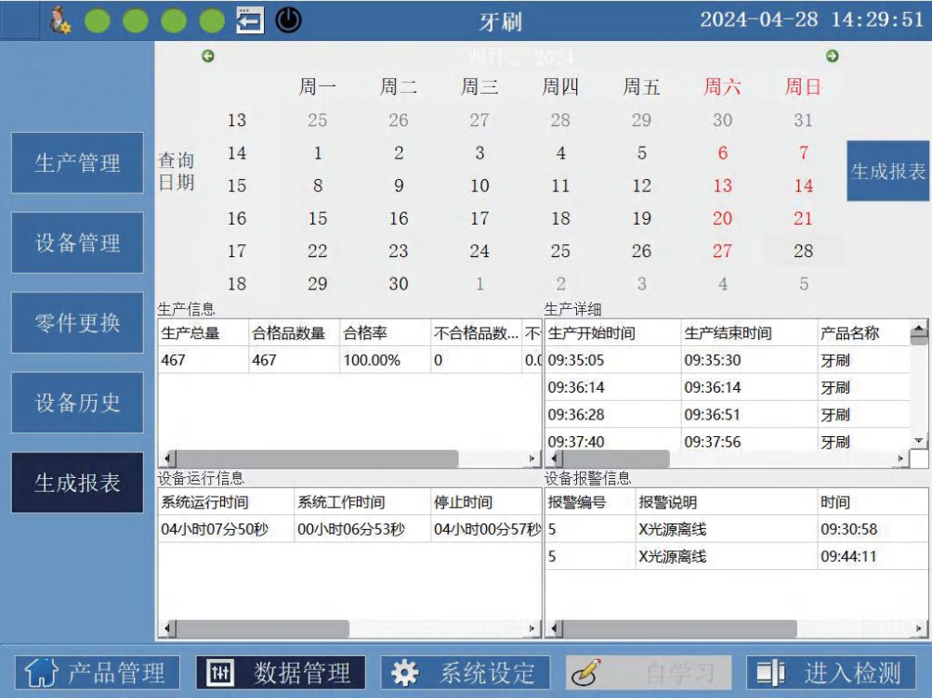This screenshot has height=698, width=932.
Task: Go to previous month with green arrow
Action: (x=208, y=57)
